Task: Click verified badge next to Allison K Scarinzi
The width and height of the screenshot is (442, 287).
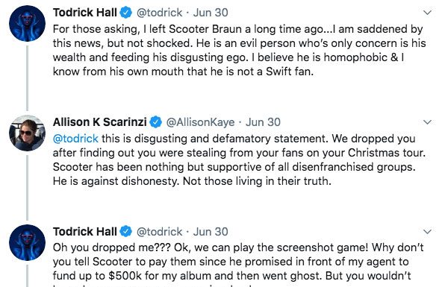Action: click(155, 122)
